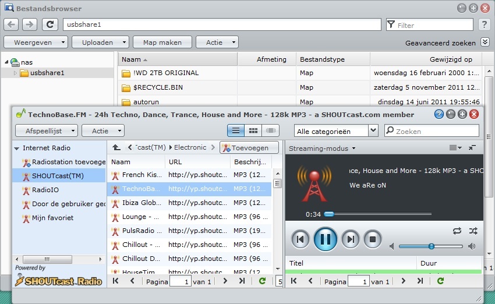Click the playback progress bar
The width and height of the screenshot is (495, 304).
pyautogui.click(x=378, y=214)
